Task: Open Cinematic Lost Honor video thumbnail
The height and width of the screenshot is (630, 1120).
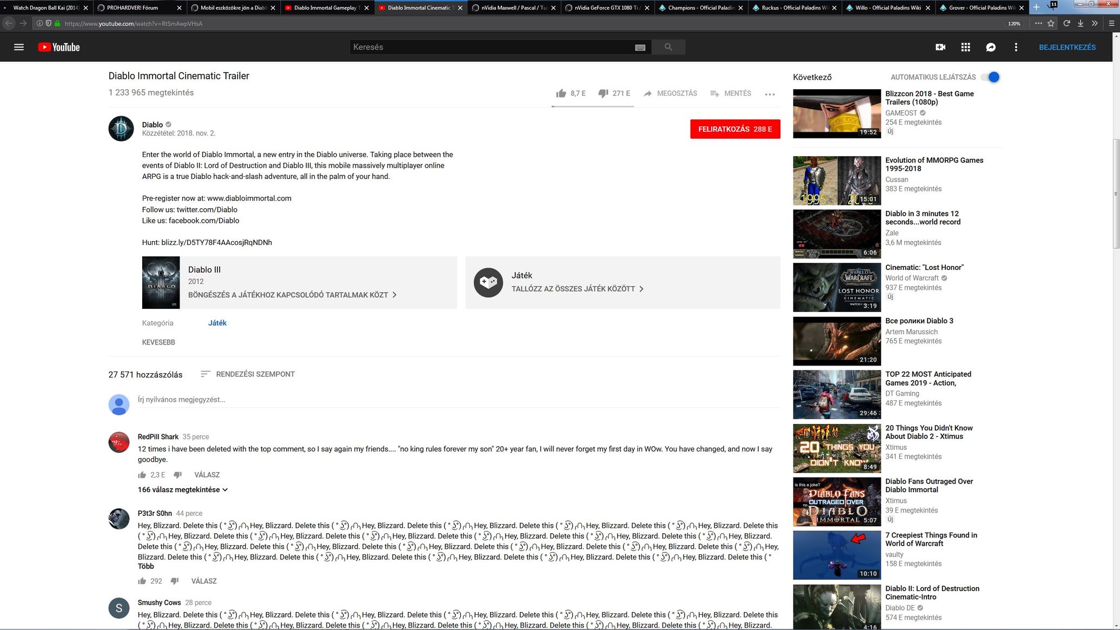Action: pos(837,287)
